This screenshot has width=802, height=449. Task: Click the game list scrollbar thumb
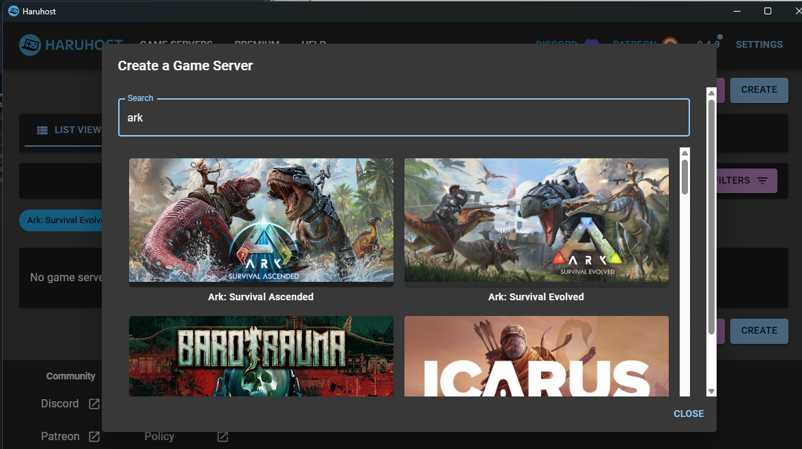[x=685, y=177]
